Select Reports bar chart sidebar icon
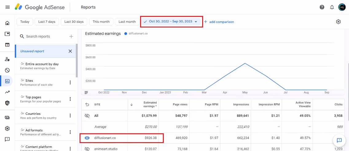 (x=7, y=81)
